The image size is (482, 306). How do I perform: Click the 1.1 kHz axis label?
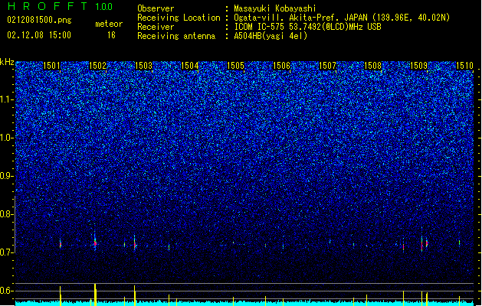[x=7, y=99]
